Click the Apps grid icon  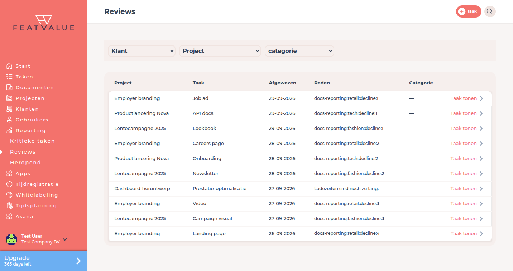tap(9, 173)
